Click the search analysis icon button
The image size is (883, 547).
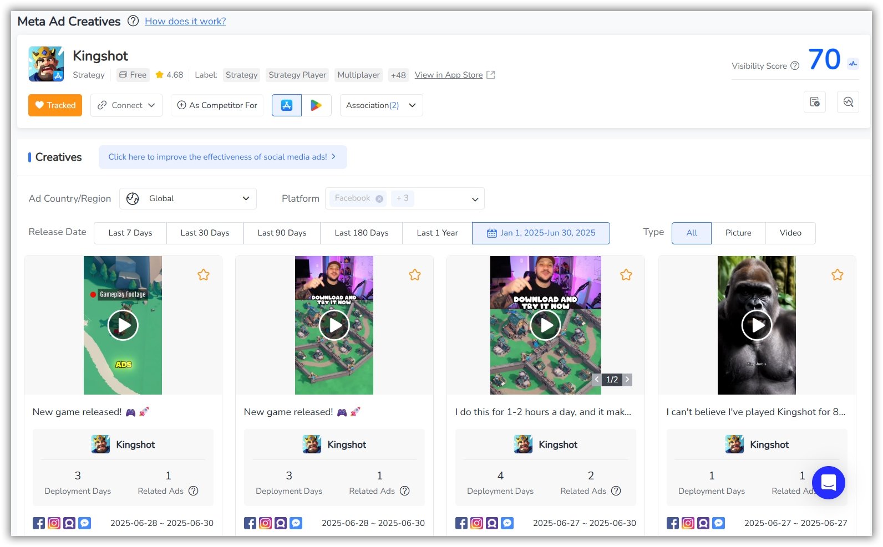pyautogui.click(x=848, y=102)
